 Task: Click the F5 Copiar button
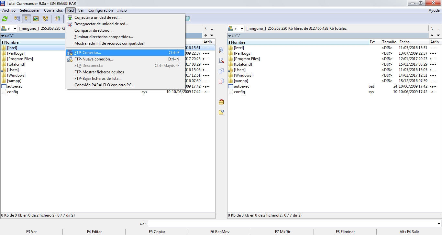pos(157,232)
